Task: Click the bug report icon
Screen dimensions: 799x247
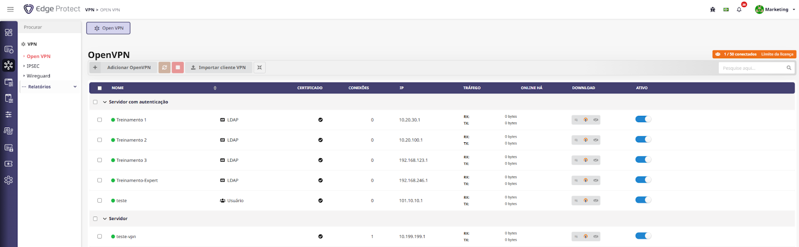Action: click(713, 9)
